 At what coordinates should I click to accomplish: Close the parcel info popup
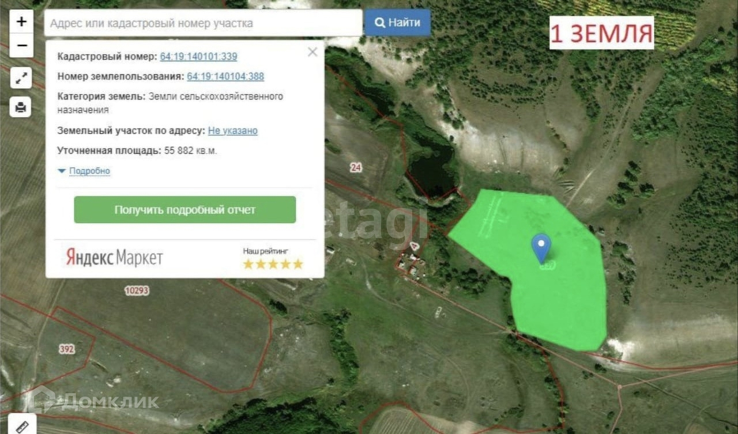pos(312,52)
